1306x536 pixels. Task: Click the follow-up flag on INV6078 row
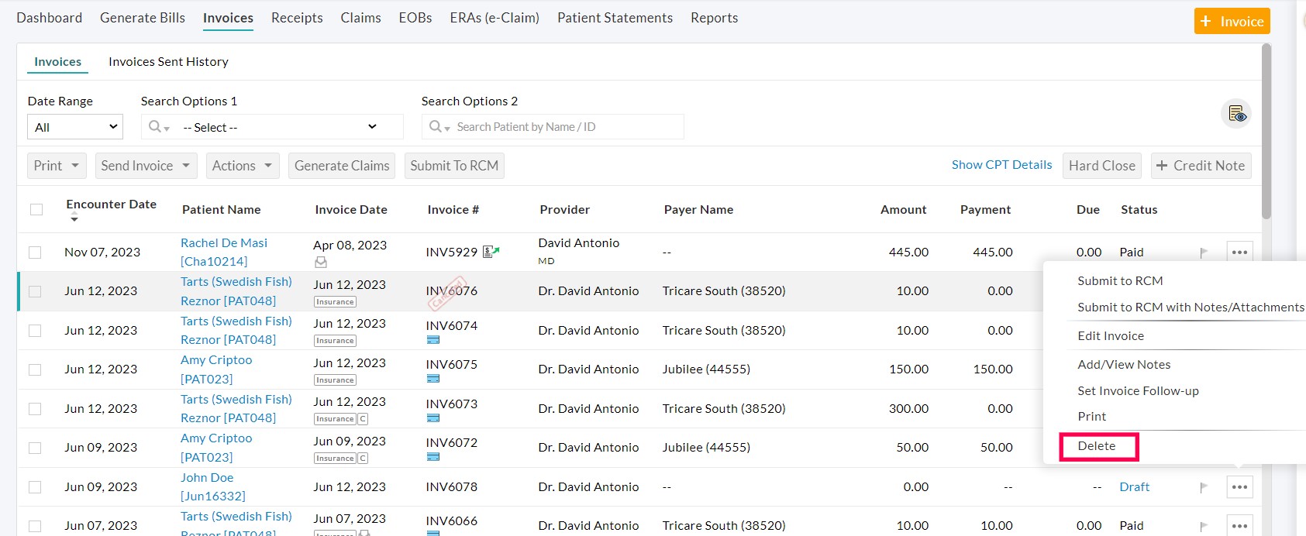point(1204,487)
